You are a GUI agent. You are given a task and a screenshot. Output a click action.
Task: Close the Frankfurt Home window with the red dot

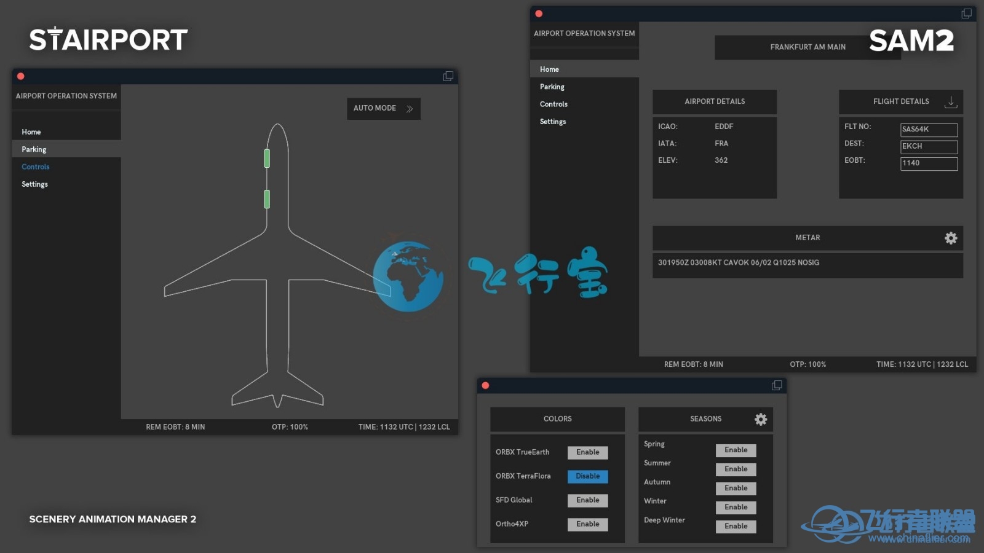point(539,14)
